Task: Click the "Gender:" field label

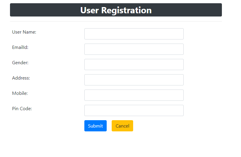Action: (20, 63)
